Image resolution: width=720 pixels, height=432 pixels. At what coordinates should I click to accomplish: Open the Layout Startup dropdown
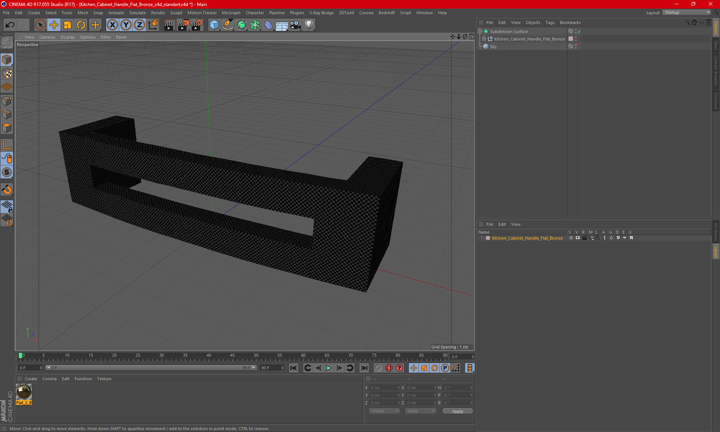[x=687, y=12]
